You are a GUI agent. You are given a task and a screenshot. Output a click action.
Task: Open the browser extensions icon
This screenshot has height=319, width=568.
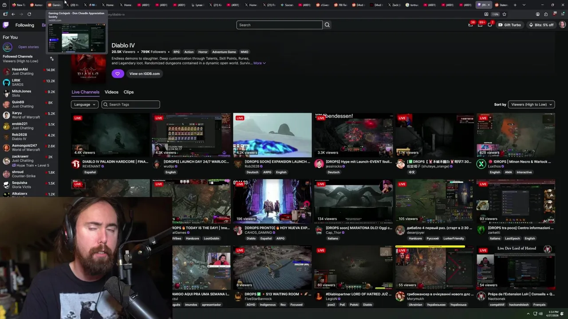coord(546,14)
